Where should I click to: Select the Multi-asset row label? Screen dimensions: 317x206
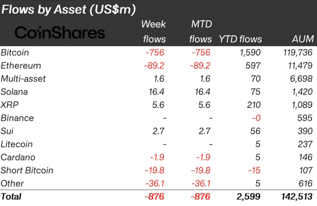point(23,79)
